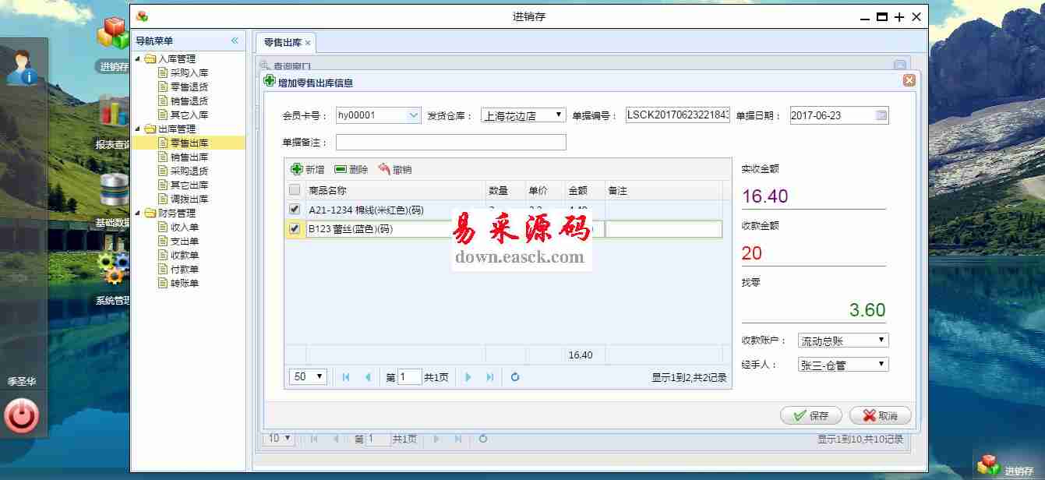Click the red power button
Image resolution: width=1045 pixels, height=480 pixels.
pyautogui.click(x=21, y=416)
